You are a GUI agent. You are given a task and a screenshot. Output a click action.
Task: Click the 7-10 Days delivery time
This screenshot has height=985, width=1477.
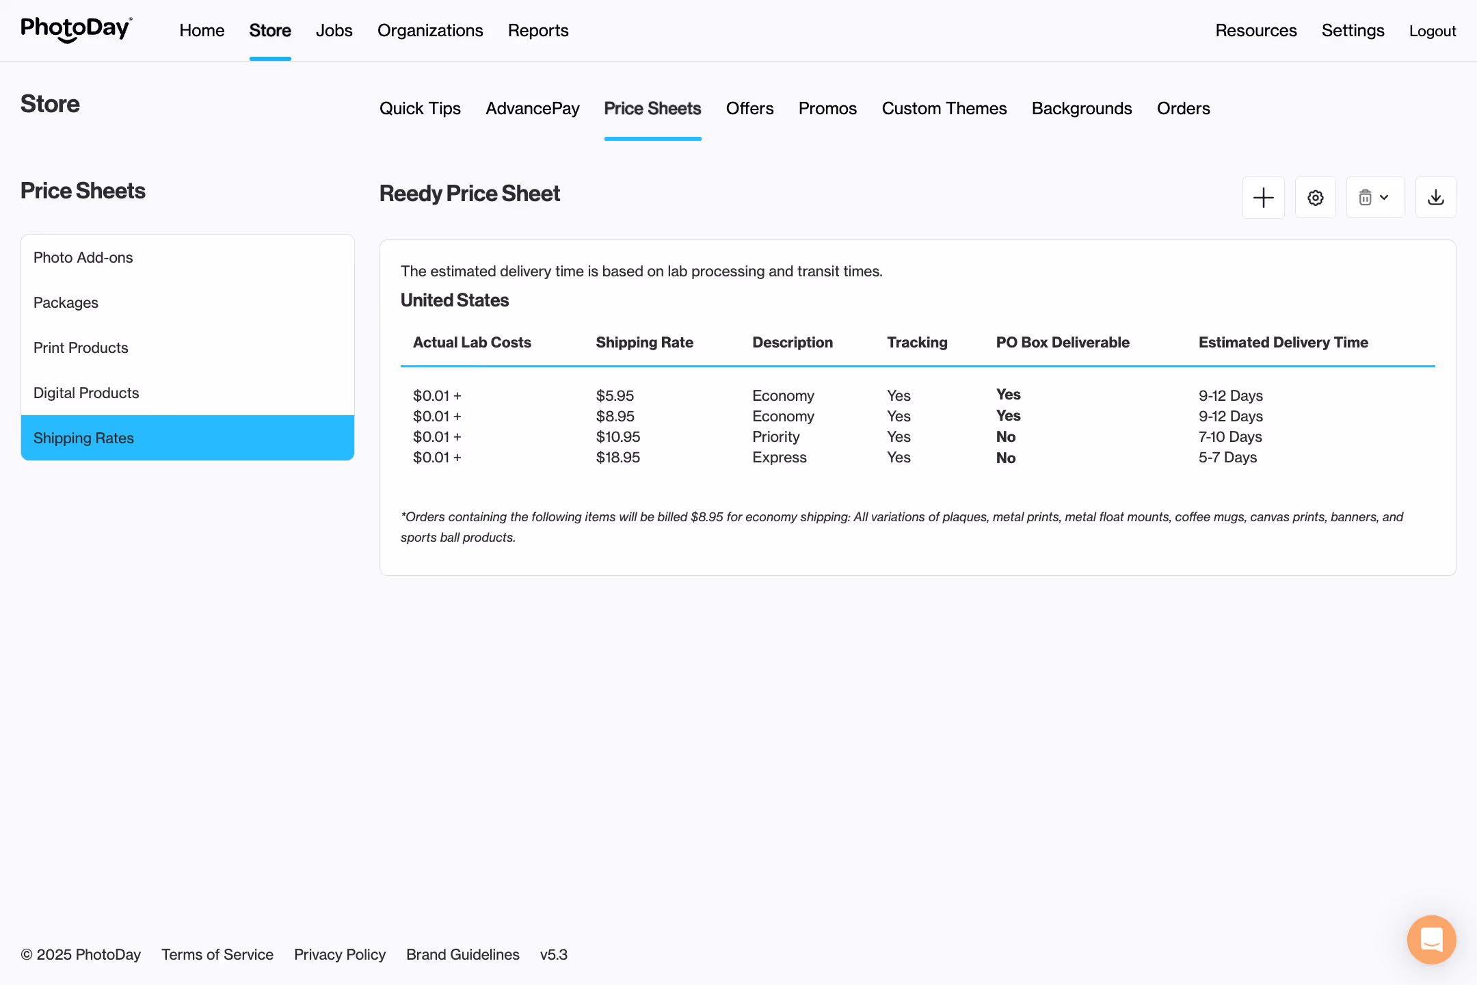[x=1230, y=436]
